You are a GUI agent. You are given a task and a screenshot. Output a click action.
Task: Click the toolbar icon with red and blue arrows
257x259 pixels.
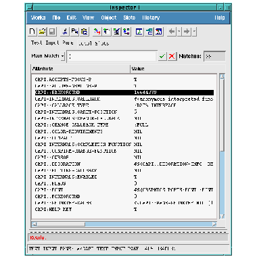point(97,31)
